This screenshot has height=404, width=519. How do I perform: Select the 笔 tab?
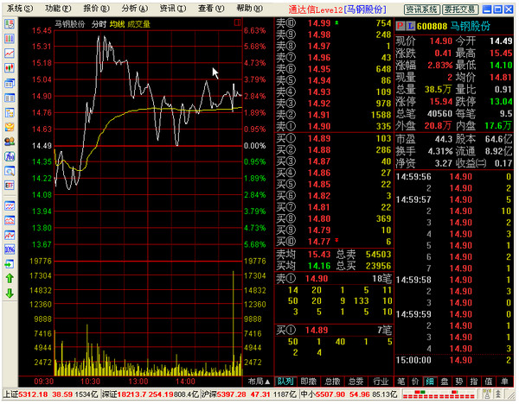coord(401,382)
